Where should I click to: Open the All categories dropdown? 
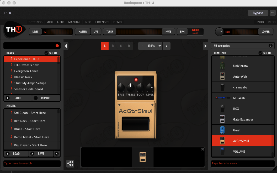pos(243,46)
